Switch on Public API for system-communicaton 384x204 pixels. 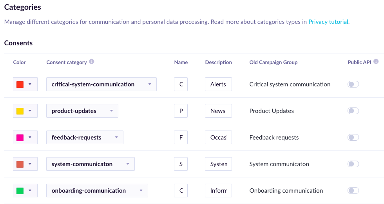[x=353, y=164]
